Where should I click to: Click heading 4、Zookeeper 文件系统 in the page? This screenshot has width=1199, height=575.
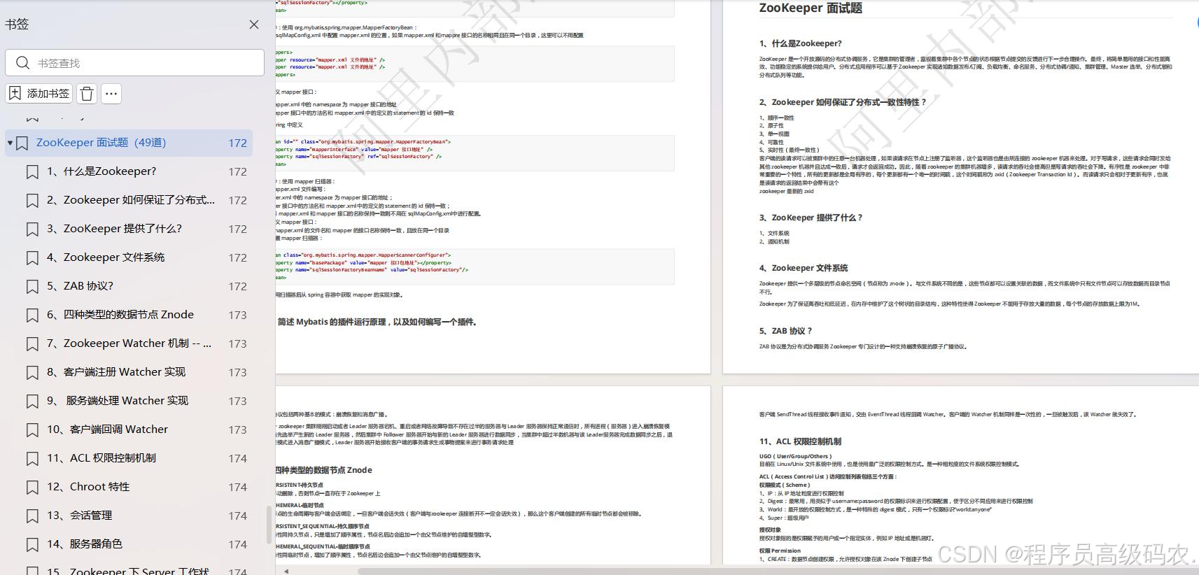coord(803,268)
